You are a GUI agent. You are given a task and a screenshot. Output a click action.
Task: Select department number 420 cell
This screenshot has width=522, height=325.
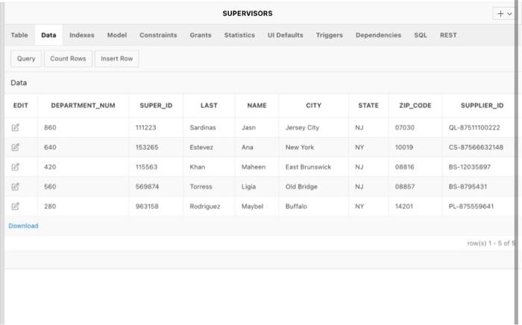pyautogui.click(x=50, y=167)
